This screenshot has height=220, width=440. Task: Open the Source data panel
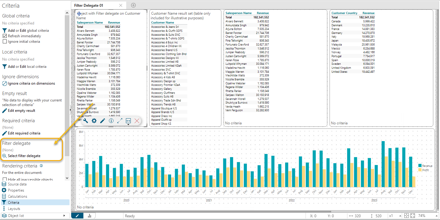coord(17,184)
